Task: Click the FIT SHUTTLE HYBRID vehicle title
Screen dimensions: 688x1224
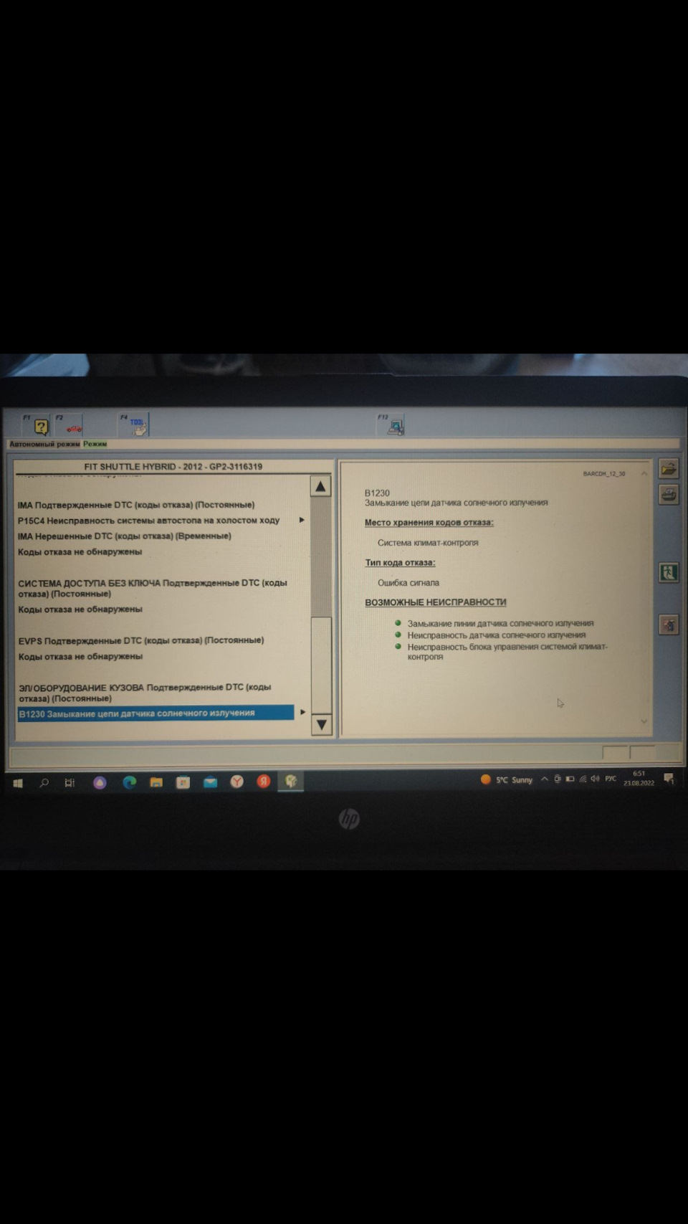Action: [173, 467]
